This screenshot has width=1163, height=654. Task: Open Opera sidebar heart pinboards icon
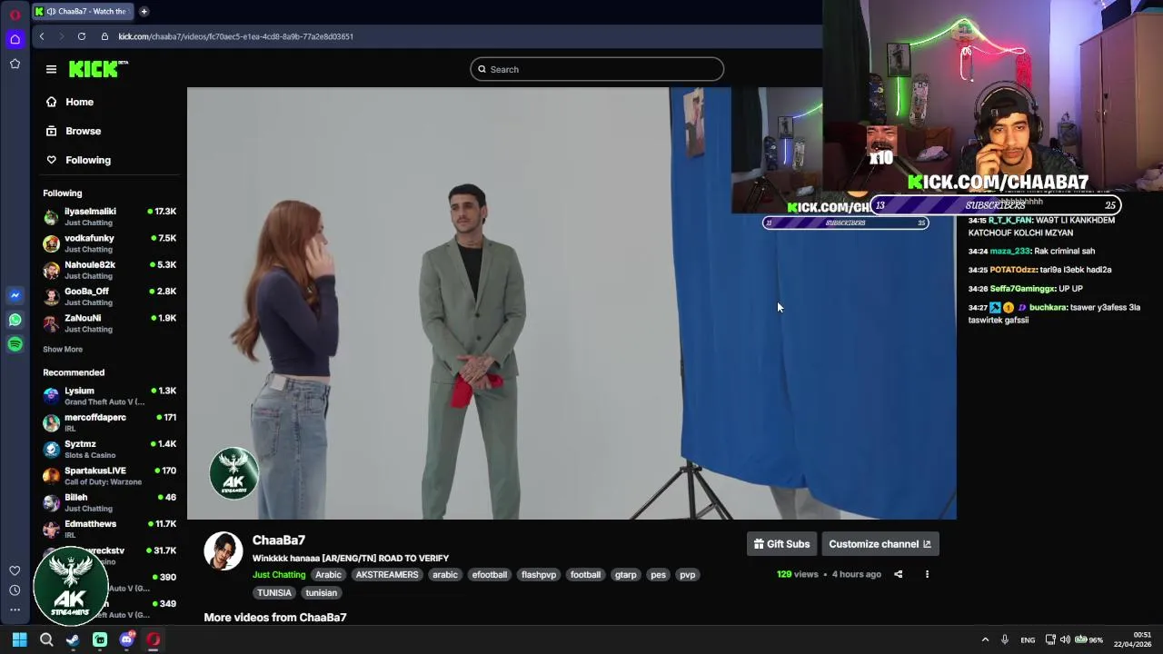point(15,570)
